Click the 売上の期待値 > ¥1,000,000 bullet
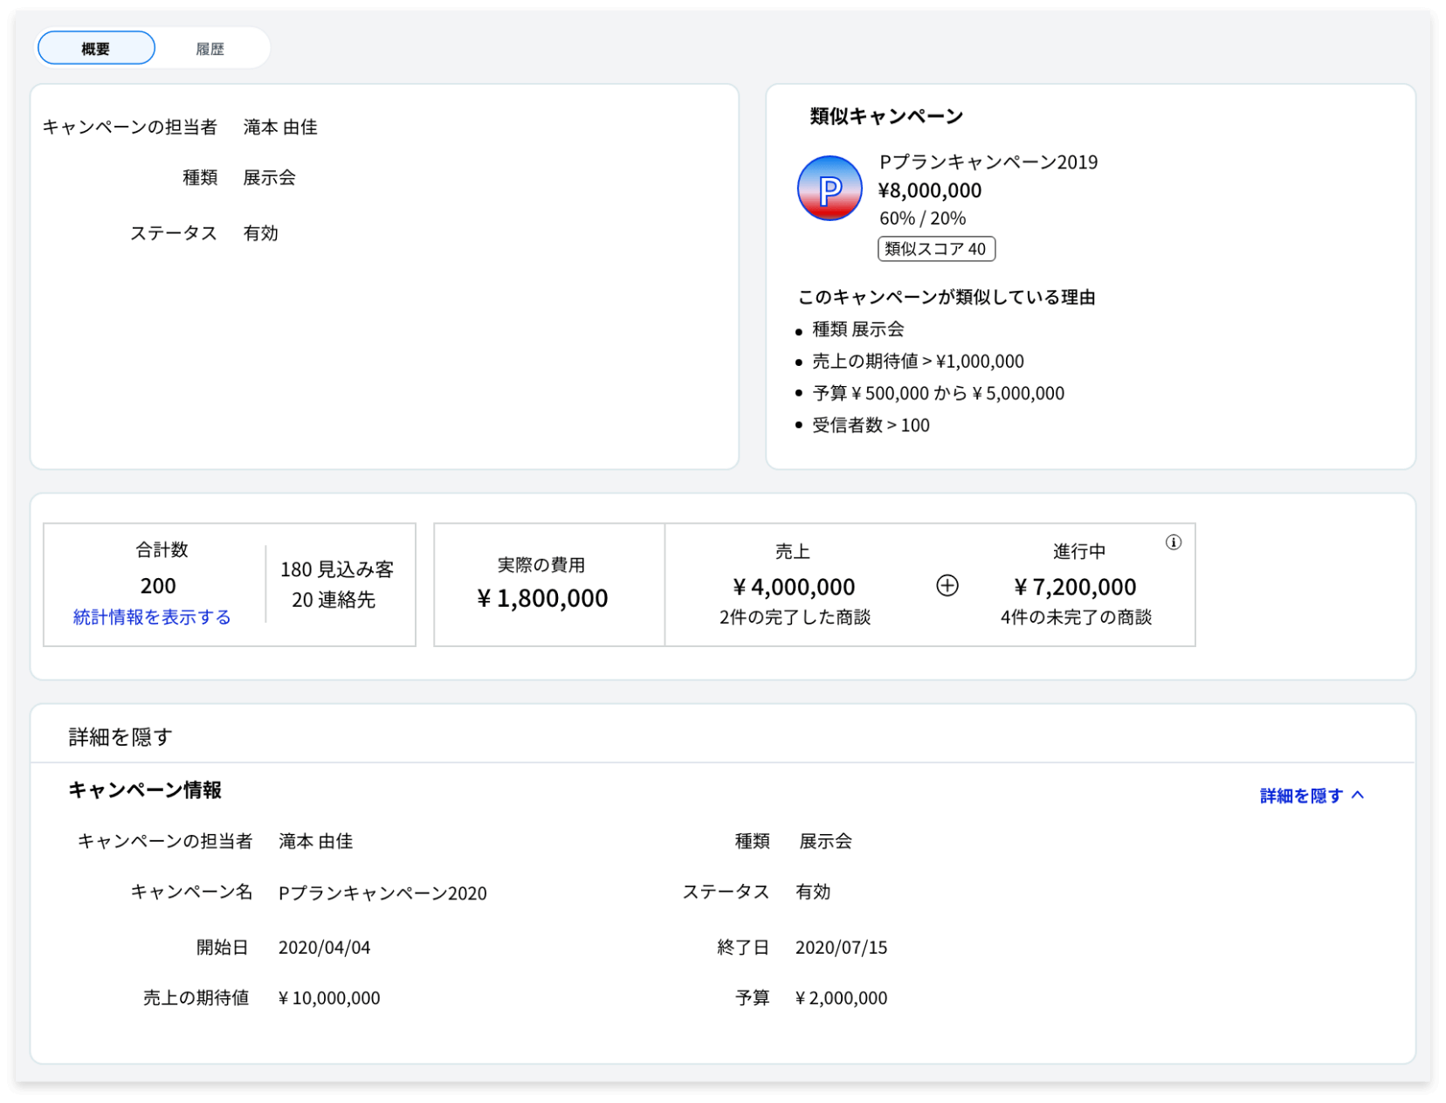Screen dimensions: 1446x1103 918,361
